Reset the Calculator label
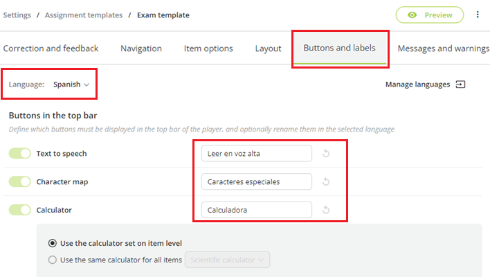Image resolution: width=490 pixels, height=277 pixels. click(x=326, y=210)
